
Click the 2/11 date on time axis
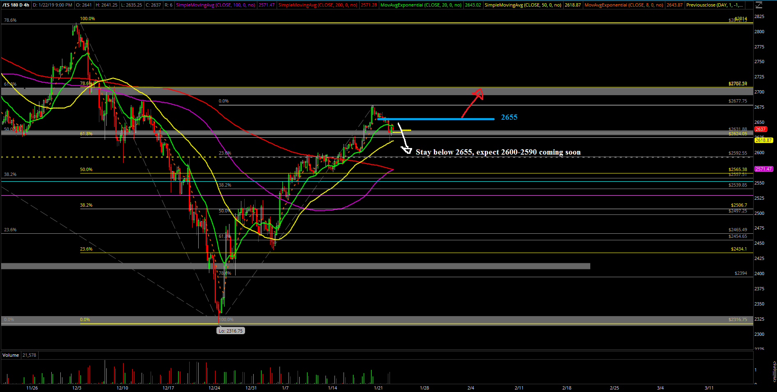(x=519, y=388)
